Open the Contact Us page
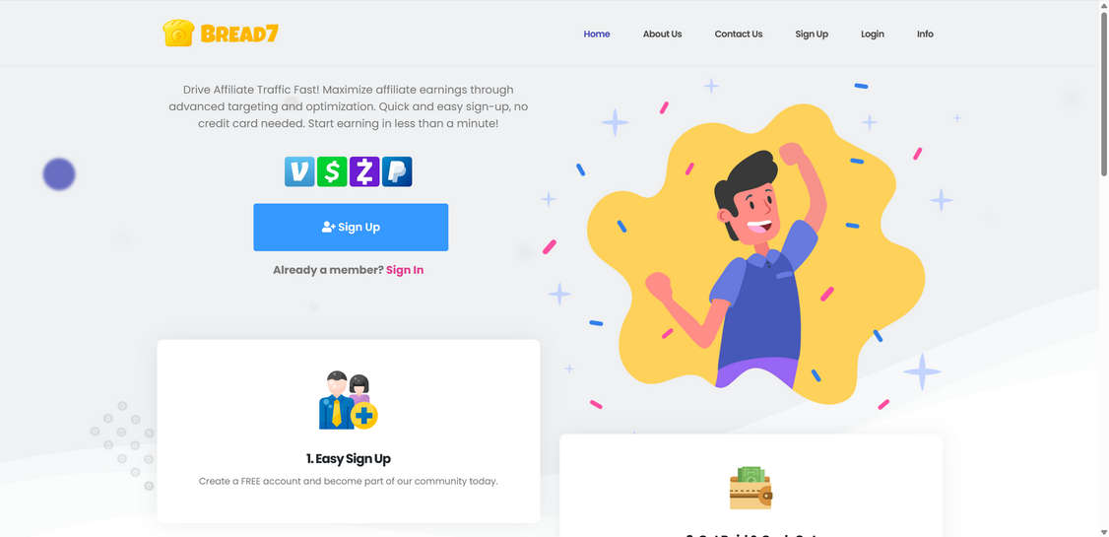The height and width of the screenshot is (537, 1109). (739, 34)
